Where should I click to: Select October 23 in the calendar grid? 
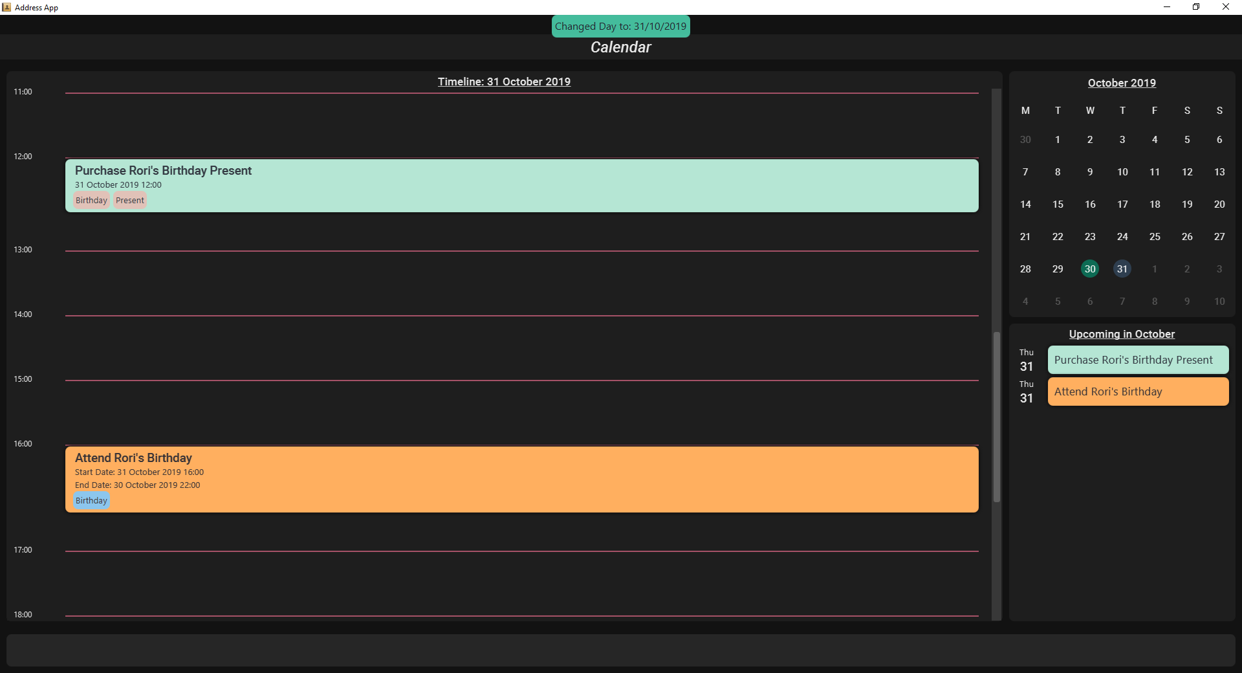pos(1090,237)
